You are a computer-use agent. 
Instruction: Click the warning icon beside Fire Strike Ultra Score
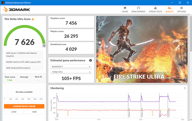tap(33, 19)
